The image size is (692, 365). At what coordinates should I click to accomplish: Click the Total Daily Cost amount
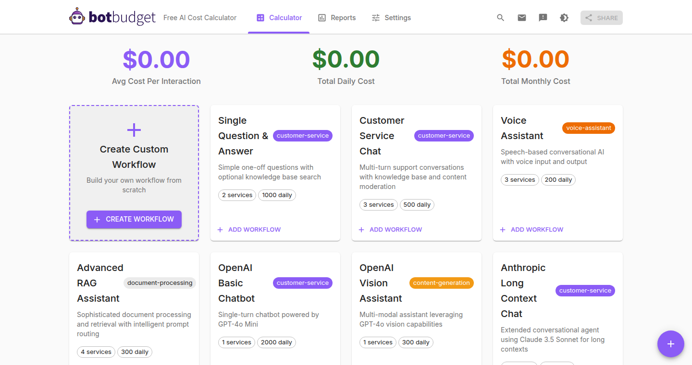[346, 59]
